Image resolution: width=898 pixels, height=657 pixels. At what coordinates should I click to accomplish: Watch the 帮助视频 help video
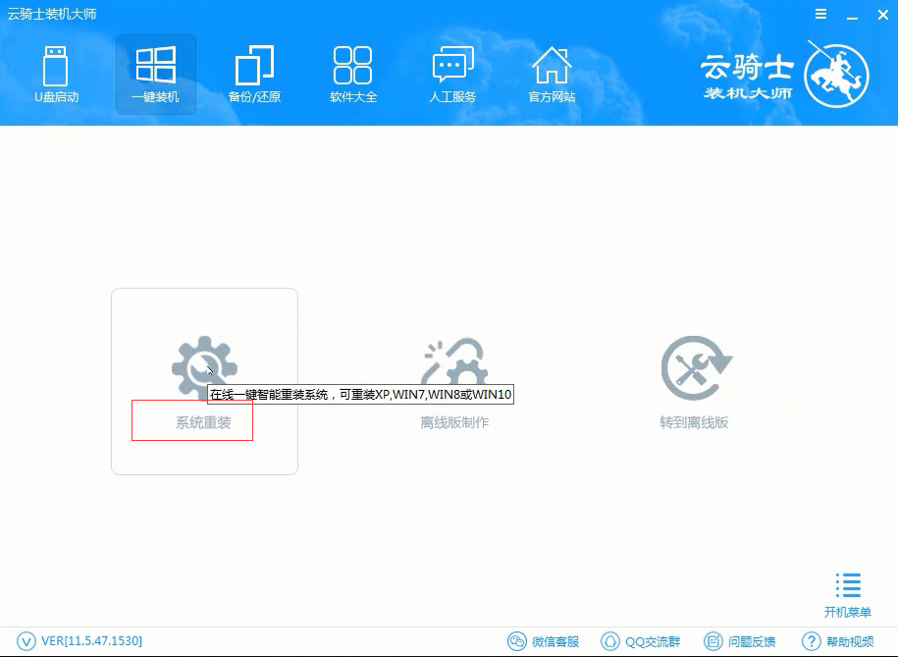point(837,641)
